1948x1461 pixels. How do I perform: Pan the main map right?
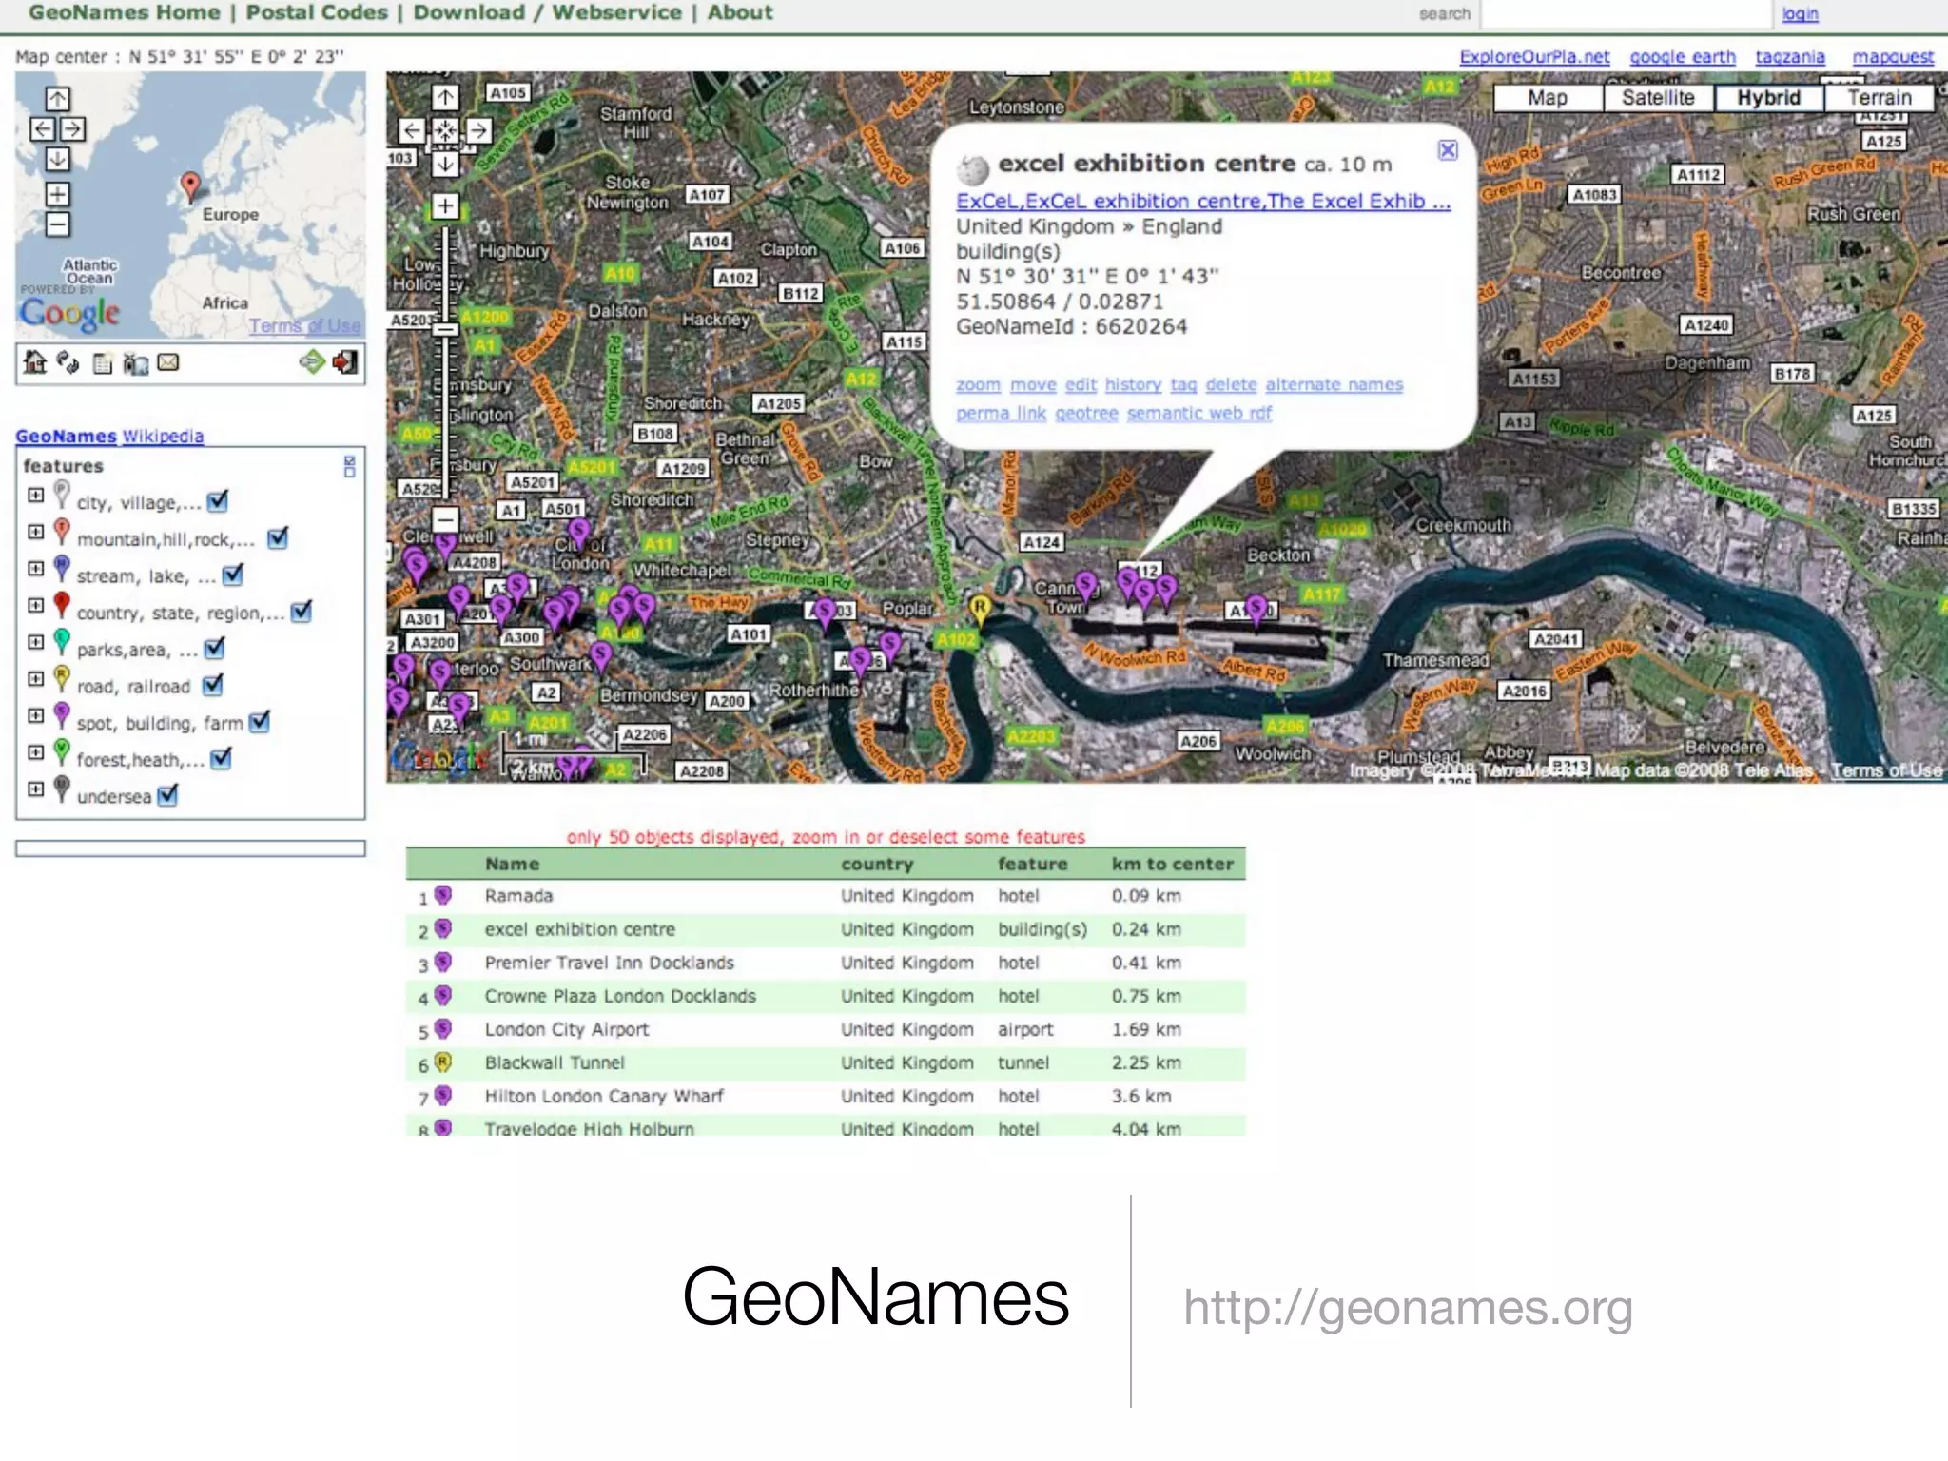tap(478, 130)
